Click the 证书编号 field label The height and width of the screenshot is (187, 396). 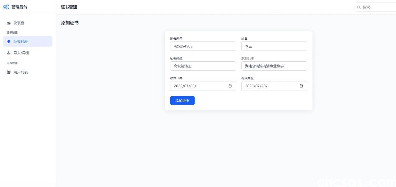tap(176, 39)
